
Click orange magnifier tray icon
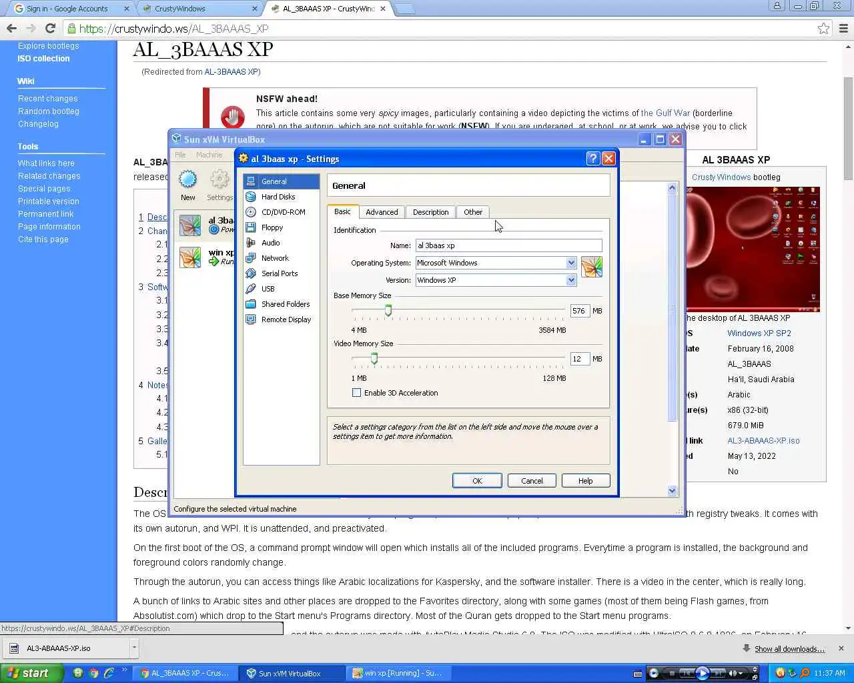[x=805, y=673]
